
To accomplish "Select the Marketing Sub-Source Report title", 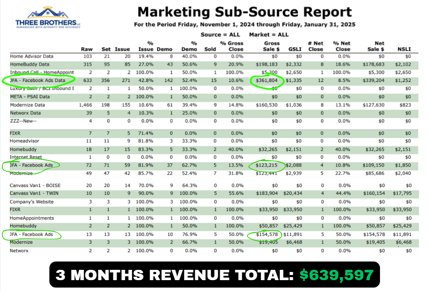I will tap(244, 12).
